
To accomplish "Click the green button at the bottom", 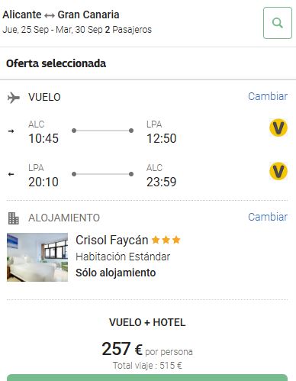I will pos(147,378).
